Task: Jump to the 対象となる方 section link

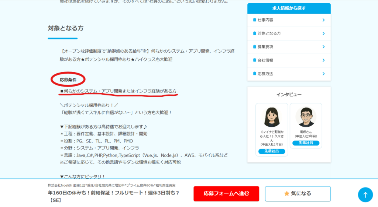Action: [x=269, y=33]
